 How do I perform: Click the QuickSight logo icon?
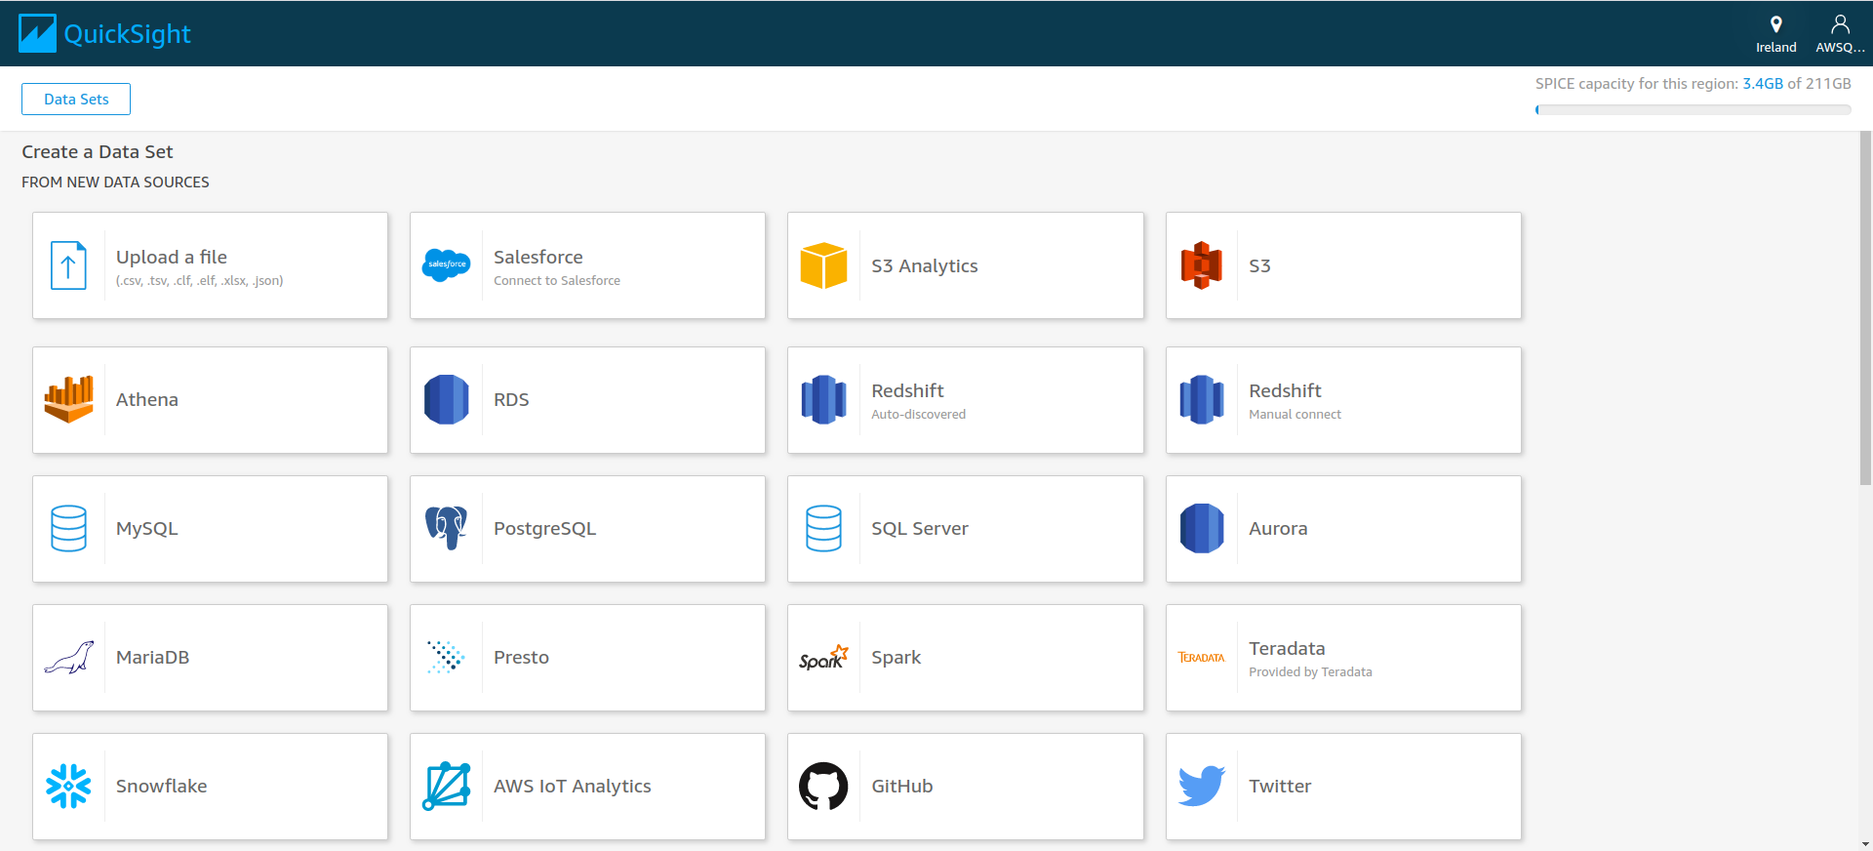pos(37,33)
